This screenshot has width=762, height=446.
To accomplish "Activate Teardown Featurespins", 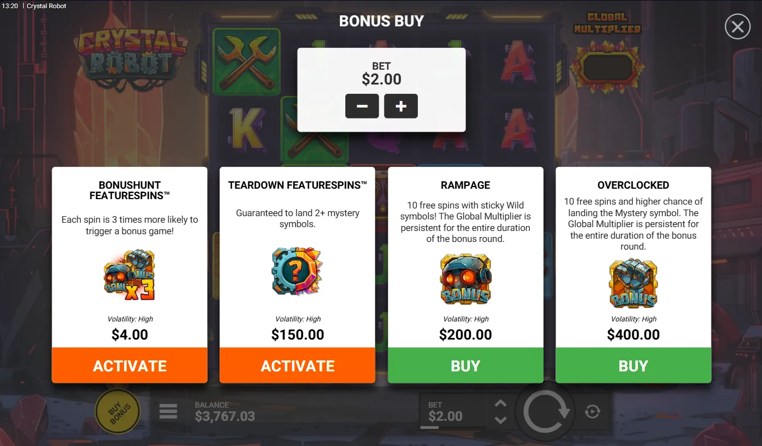I will pos(298,365).
